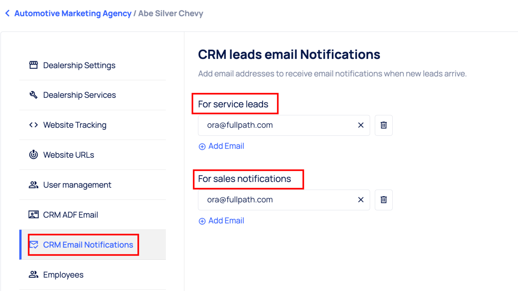The height and width of the screenshot is (291, 518).
Task: Open Automotive Marketing Agency from the breadcrumb
Action: tap(73, 13)
